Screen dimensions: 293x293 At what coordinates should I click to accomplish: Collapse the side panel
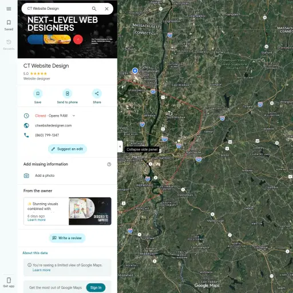(120, 146)
